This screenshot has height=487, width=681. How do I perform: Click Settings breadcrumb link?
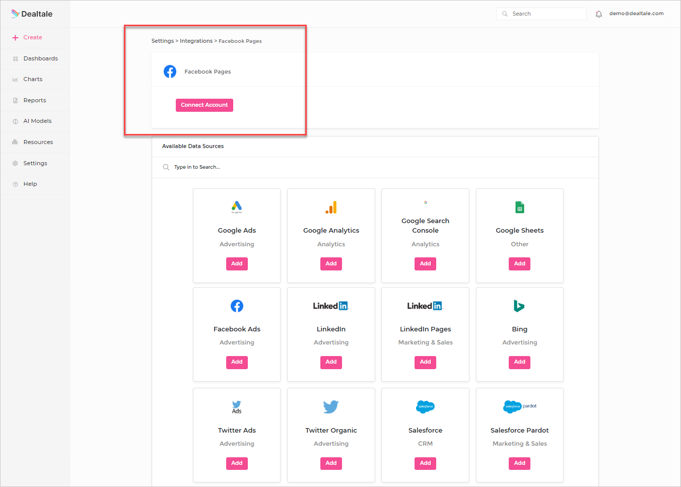click(163, 41)
